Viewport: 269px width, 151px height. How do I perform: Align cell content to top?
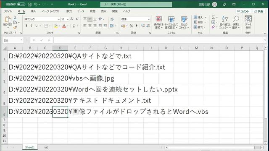(85, 19)
